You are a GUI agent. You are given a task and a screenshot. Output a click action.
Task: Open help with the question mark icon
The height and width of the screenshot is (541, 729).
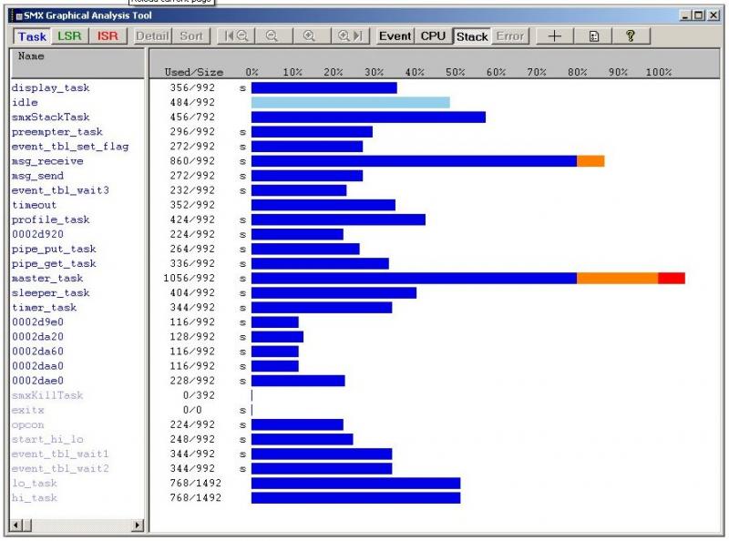[x=631, y=36]
